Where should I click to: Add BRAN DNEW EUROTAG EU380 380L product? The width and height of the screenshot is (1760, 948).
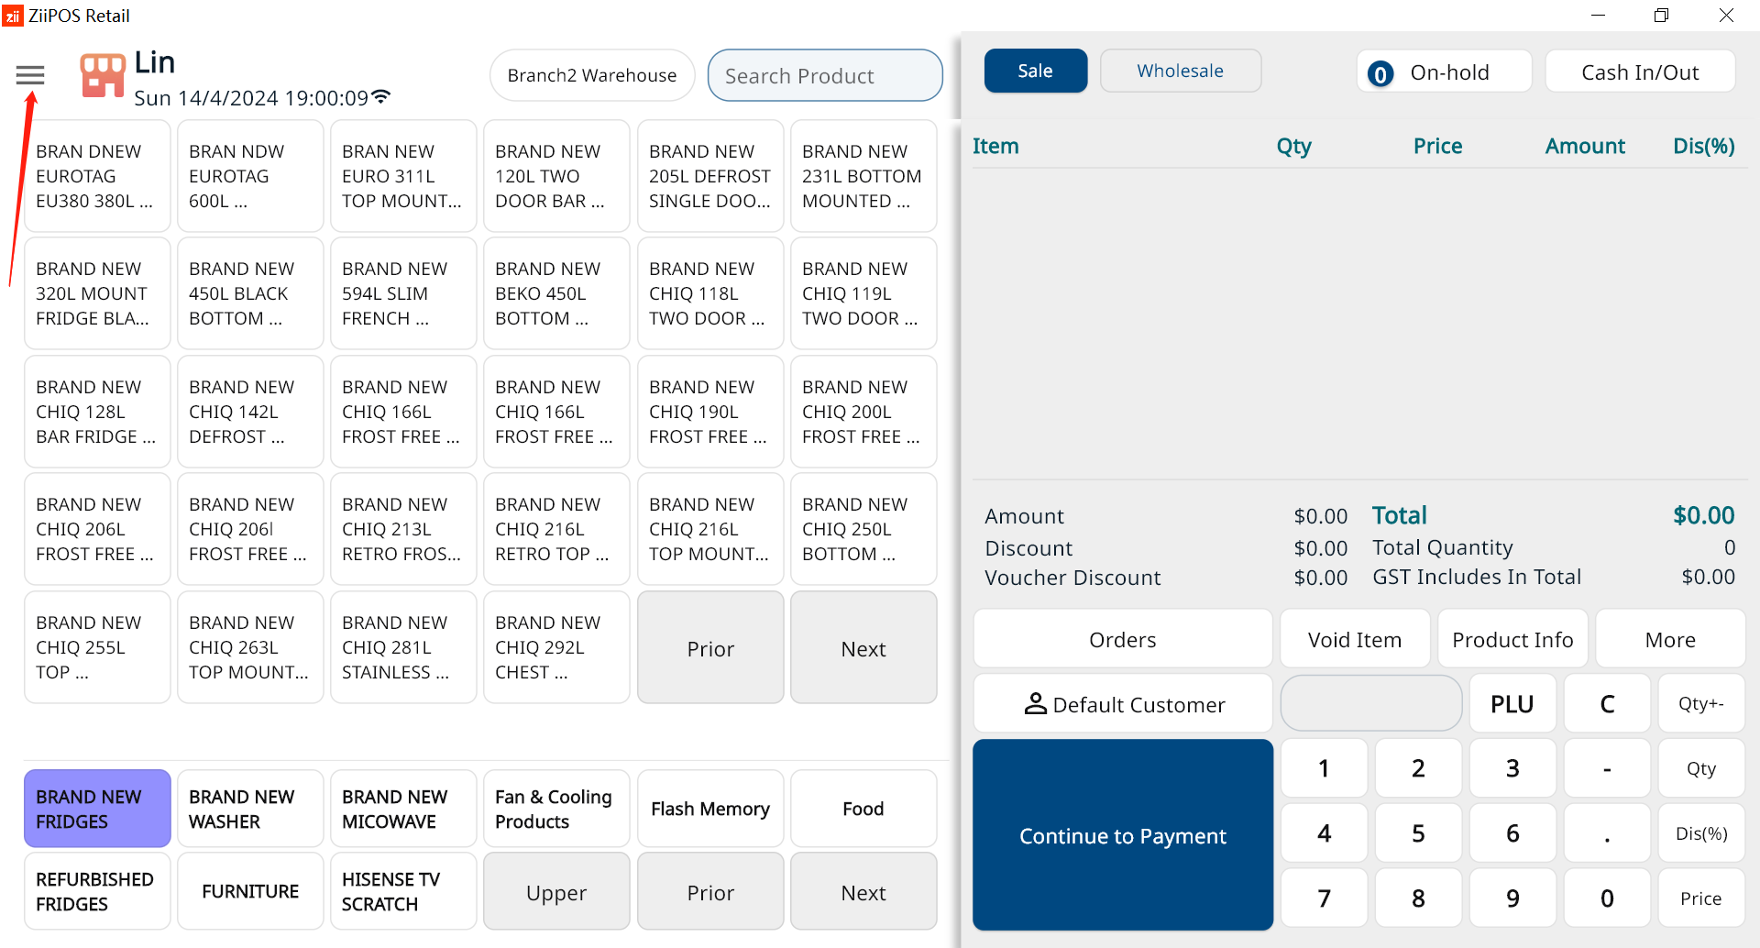tap(97, 176)
